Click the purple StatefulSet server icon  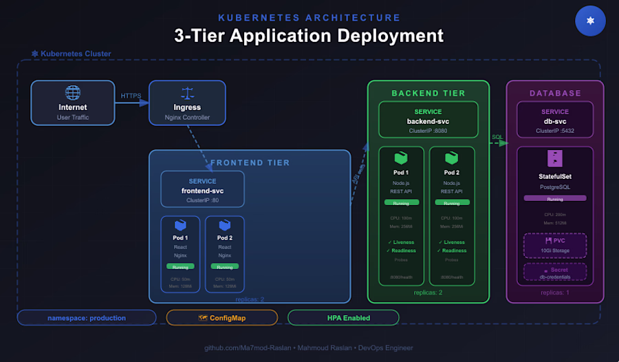tap(555, 158)
